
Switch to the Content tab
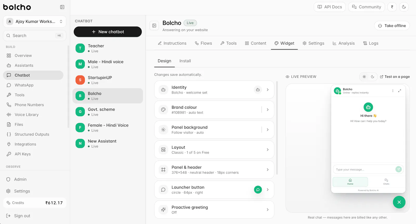256,43
